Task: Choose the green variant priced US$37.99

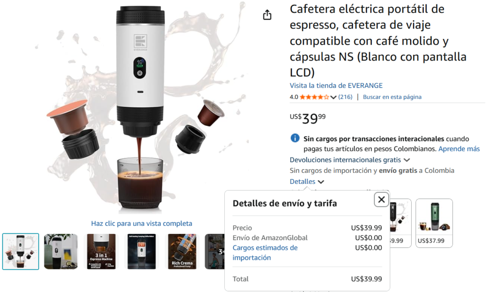Action: pyautogui.click(x=434, y=223)
